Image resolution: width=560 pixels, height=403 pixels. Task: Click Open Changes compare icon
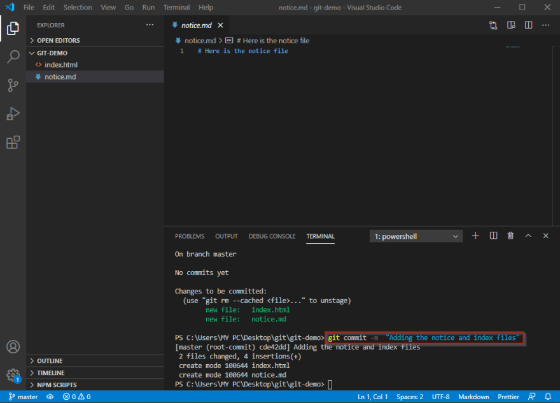[x=493, y=25]
